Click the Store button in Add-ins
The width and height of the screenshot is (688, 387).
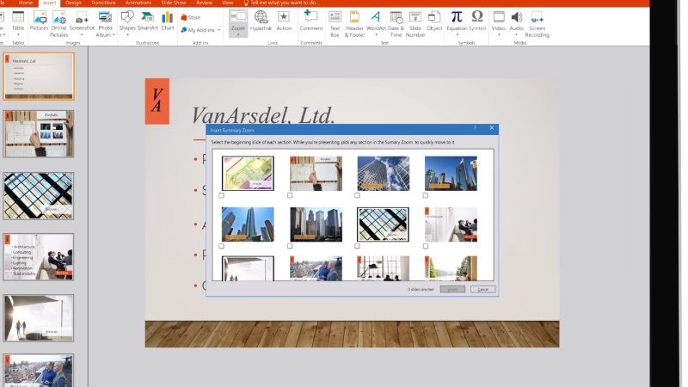click(x=190, y=16)
